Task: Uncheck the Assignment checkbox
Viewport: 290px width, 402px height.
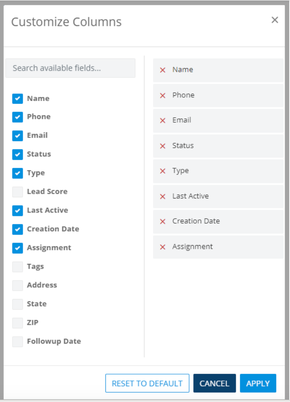Action: tap(17, 248)
